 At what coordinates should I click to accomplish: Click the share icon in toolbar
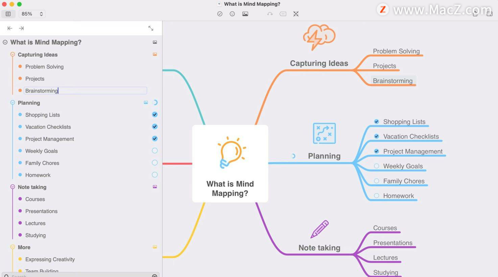point(475,14)
